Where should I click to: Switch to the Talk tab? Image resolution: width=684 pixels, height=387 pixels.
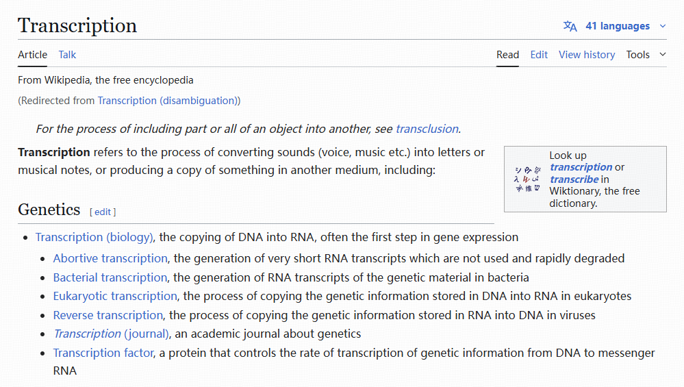pos(67,55)
